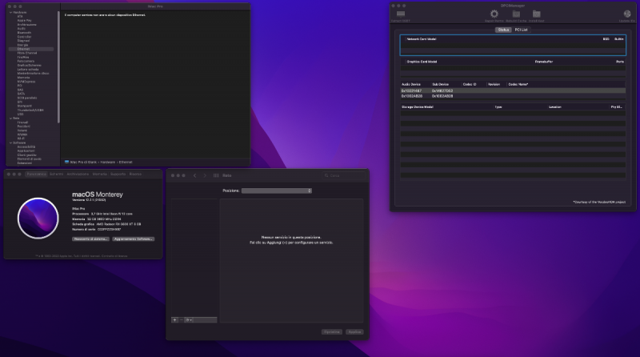
Task: Click the Update IDs icon
Action: tap(627, 14)
